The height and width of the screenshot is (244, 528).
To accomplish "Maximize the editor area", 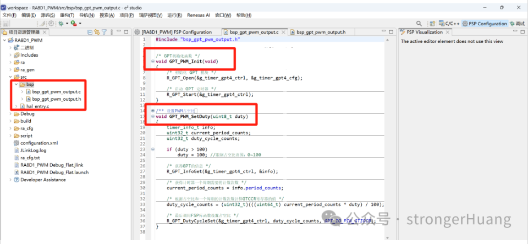I will 391,32.
